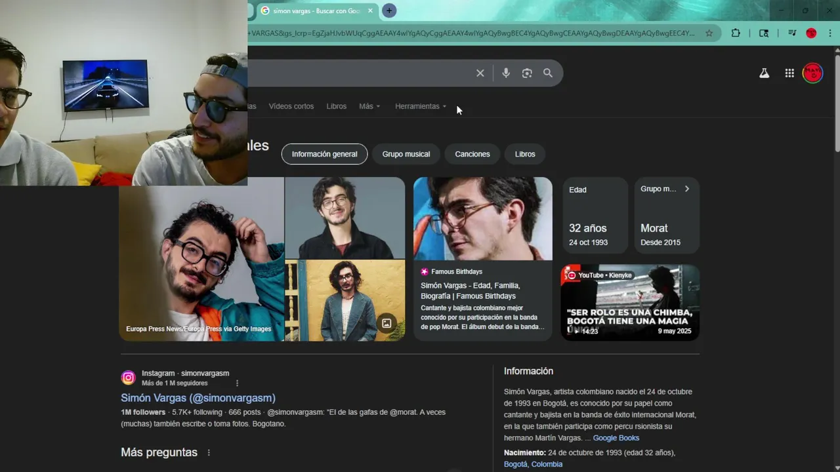This screenshot has width=840, height=472.
Task: Open the Europa Press Getty image
Action: (201, 259)
